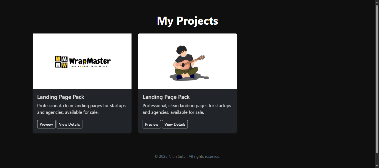Screen dimensions: 379x168
Task: Click the scrollbar down arrow
Action: tap(377, 166)
